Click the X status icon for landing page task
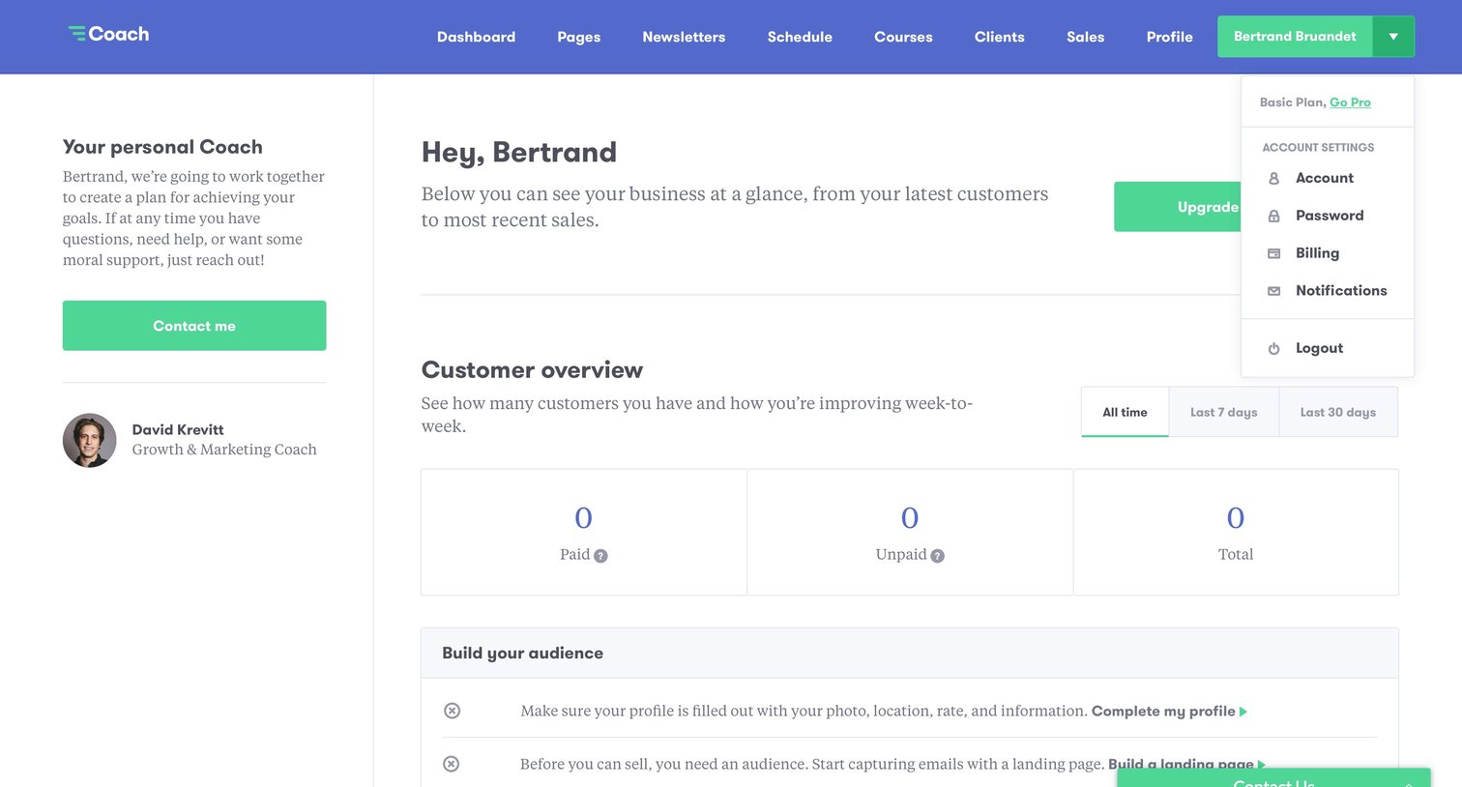This screenshot has height=787, width=1462. 451,764
